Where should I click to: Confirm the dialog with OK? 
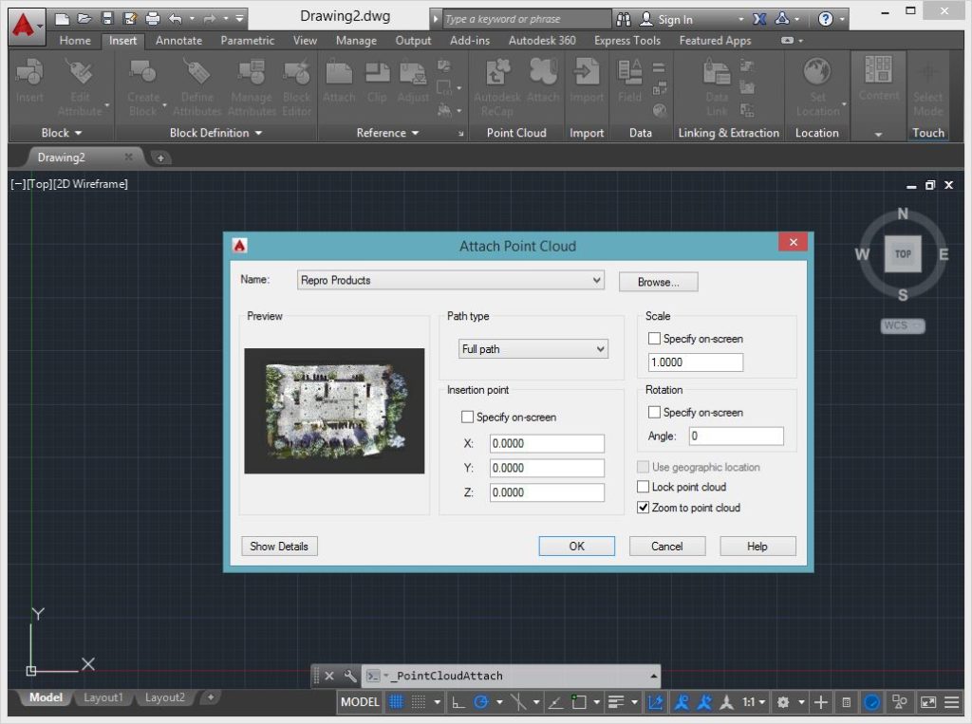point(576,547)
